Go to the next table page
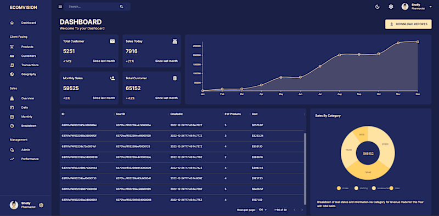 [302, 210]
